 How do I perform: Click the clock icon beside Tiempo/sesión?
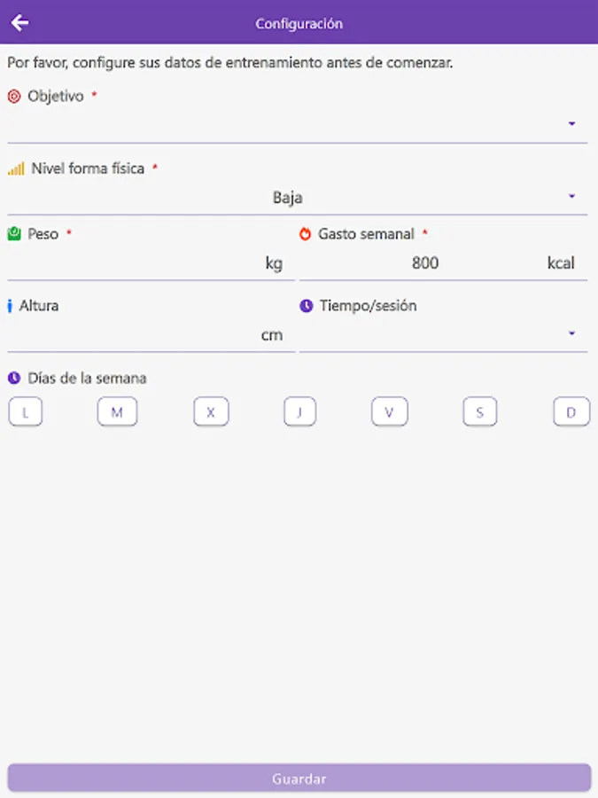point(306,306)
